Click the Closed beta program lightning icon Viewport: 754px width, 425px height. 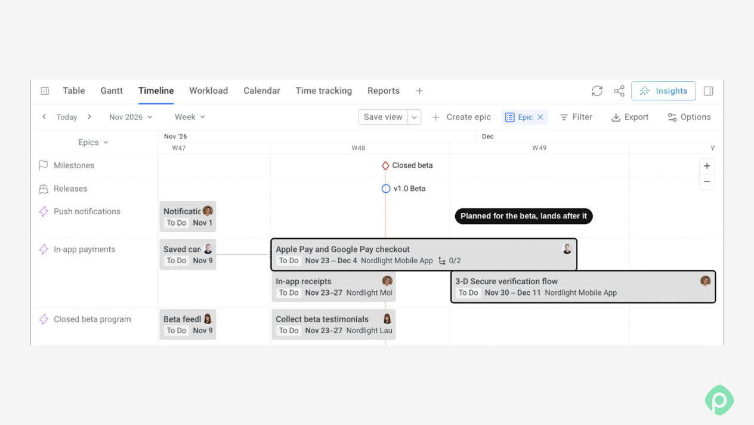click(44, 319)
